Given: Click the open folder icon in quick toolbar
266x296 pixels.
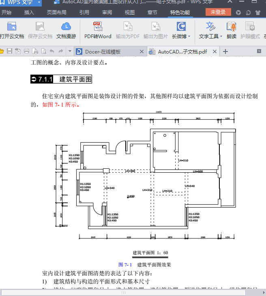Looking at the screenshot, I should [x=1, y=51].
